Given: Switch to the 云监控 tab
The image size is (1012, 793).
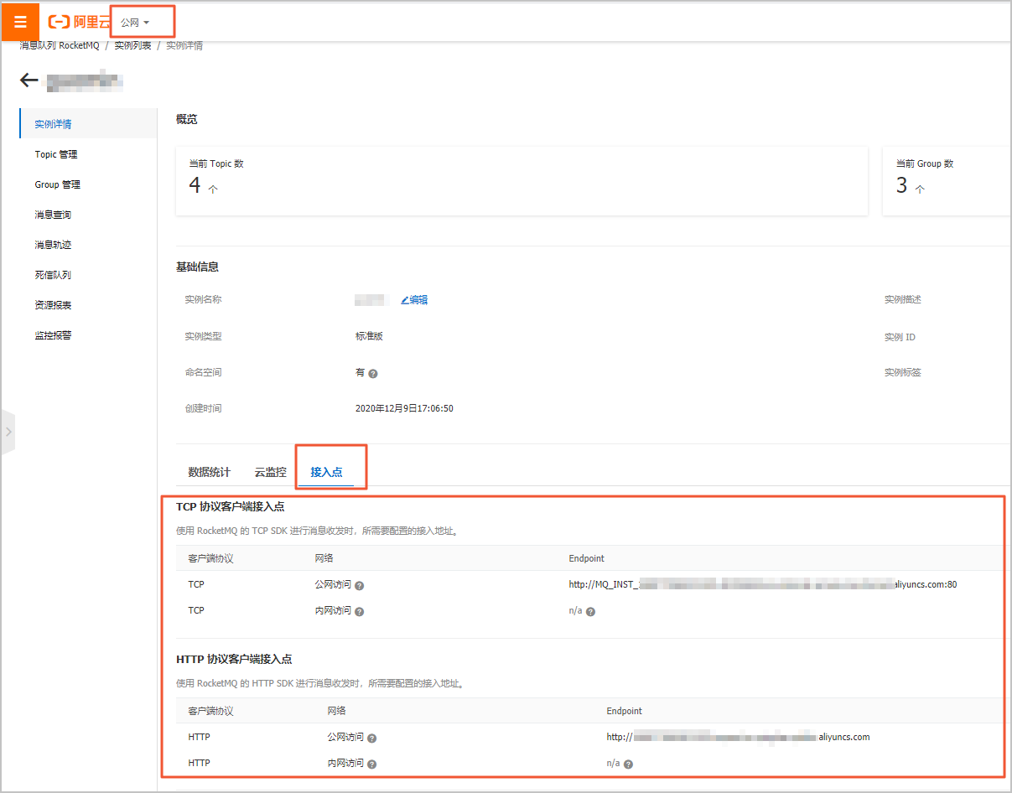Looking at the screenshot, I should tap(270, 472).
